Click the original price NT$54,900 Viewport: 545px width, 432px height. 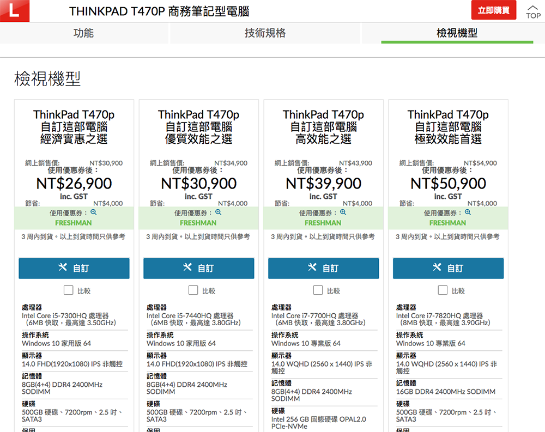480,163
